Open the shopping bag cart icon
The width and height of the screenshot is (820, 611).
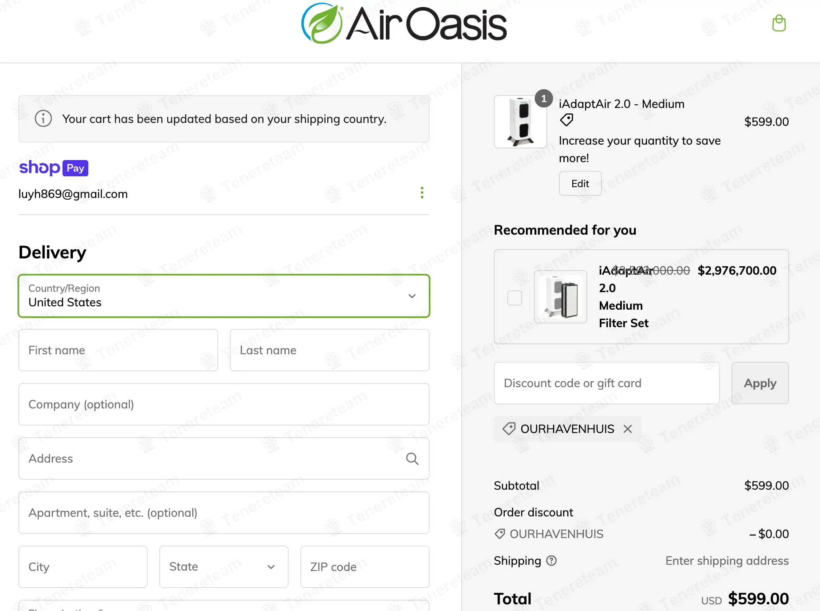[779, 23]
